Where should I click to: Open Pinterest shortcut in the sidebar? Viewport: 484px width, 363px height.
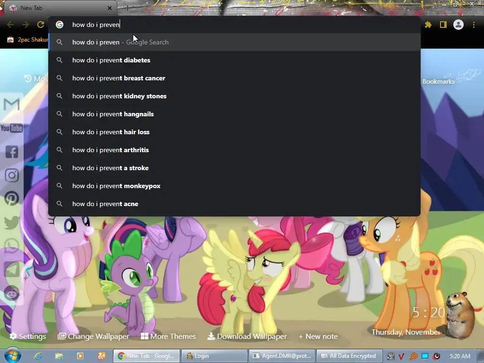[x=12, y=199]
